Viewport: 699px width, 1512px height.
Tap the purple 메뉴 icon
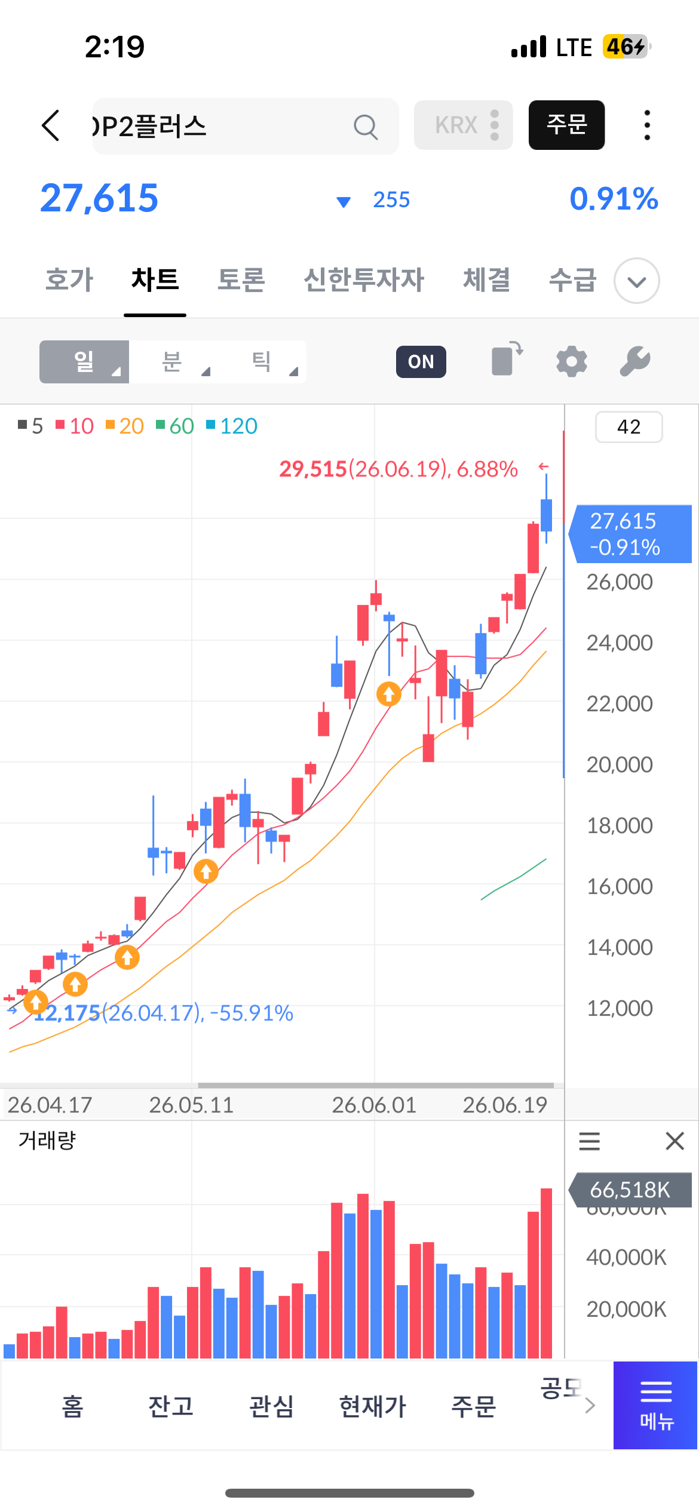(x=655, y=1405)
